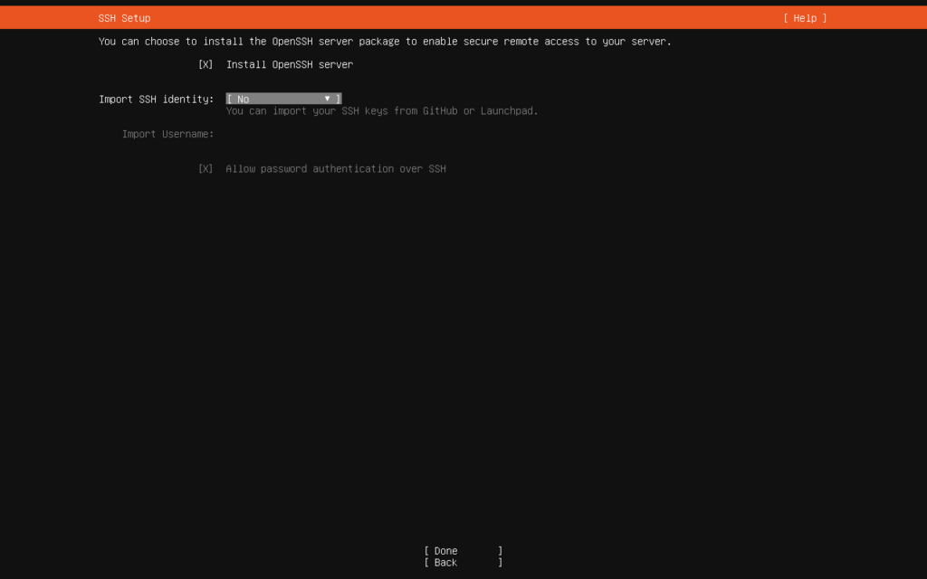The width and height of the screenshot is (927, 579).
Task: Click the 'Install OpenSSH server' label text
Action: pos(289,65)
